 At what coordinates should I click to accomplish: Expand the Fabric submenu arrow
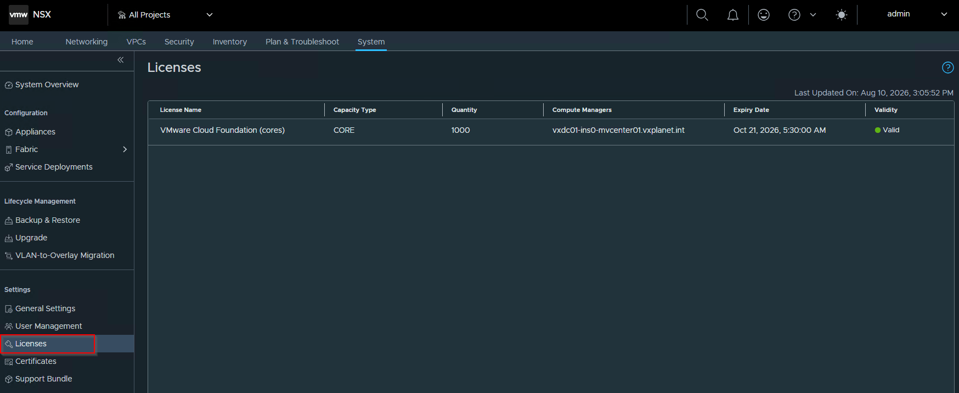point(125,149)
